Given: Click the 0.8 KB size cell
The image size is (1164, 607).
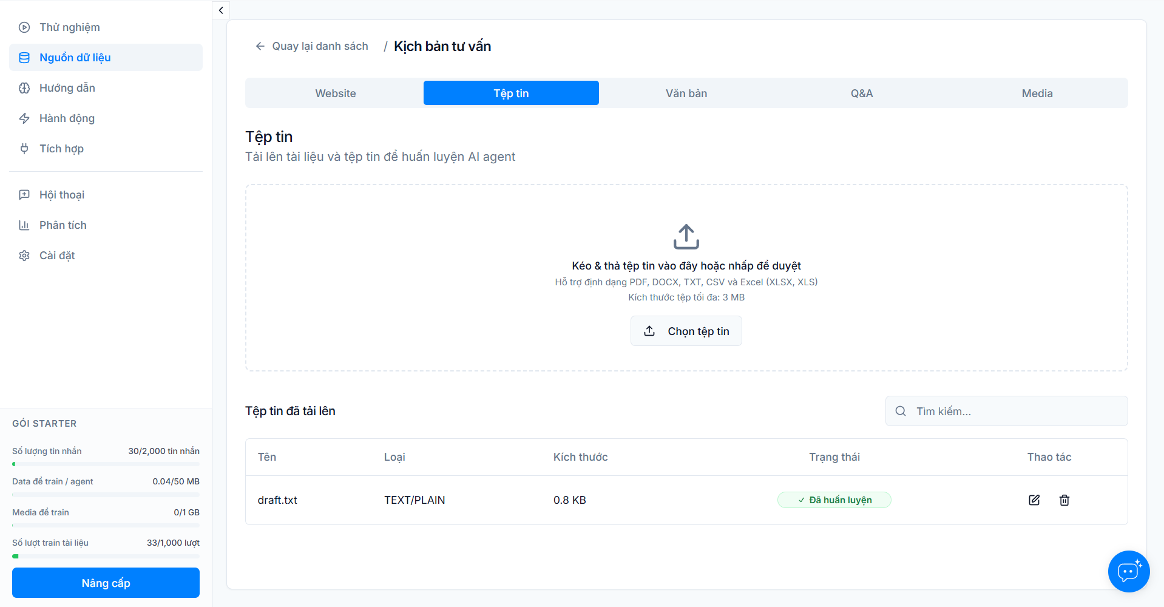Looking at the screenshot, I should coord(570,500).
